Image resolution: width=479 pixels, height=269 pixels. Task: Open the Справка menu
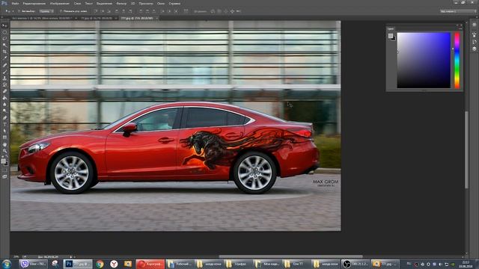pyautogui.click(x=174, y=3)
